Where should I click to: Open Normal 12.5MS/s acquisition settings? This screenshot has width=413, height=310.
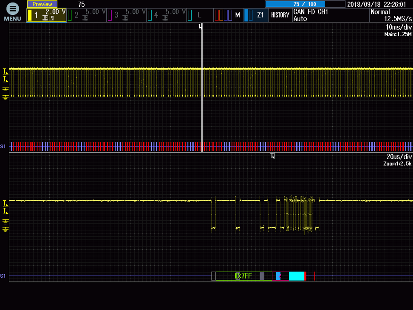point(390,15)
